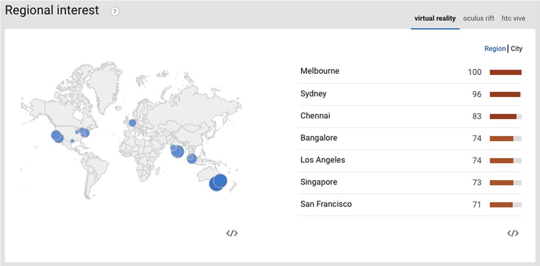Click the San Francisco city row label
This screenshot has height=266, width=540.
click(326, 204)
